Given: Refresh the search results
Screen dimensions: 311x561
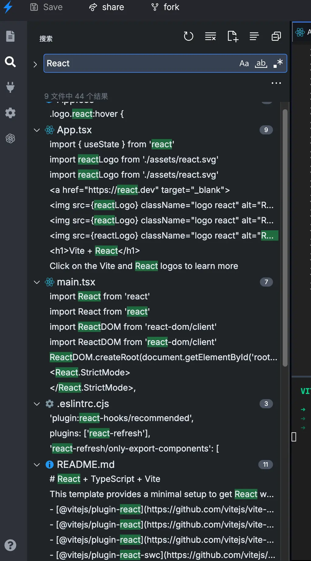Looking at the screenshot, I should click(x=189, y=36).
